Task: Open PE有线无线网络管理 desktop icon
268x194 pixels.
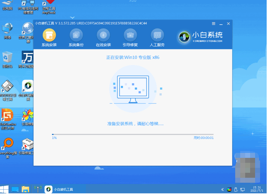Action: point(28,7)
